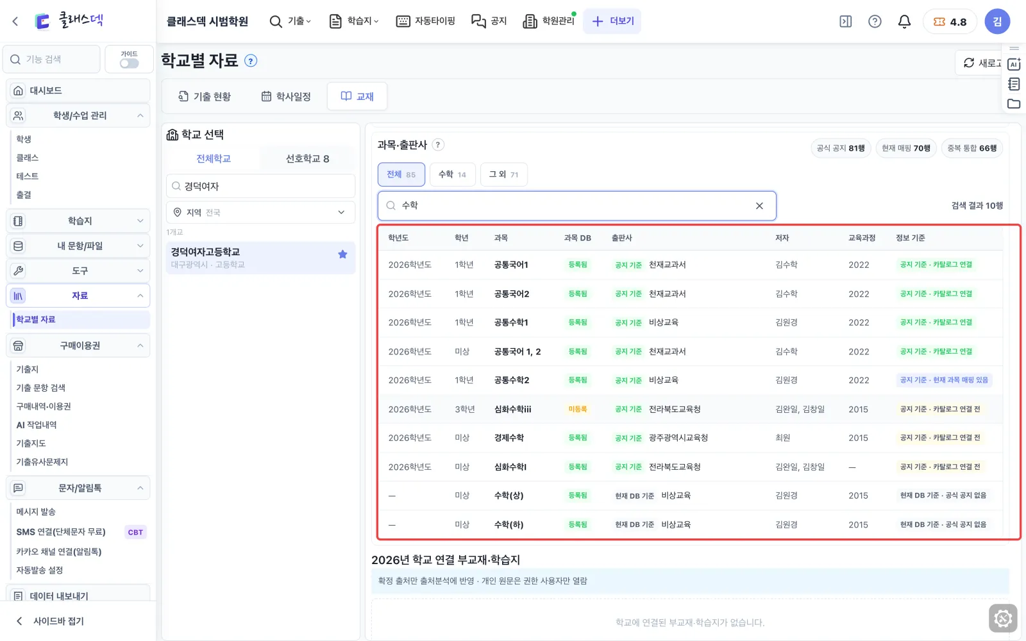The image size is (1026, 641).
Task: Collapse the 학생/수업 관리 sidebar section
Action: pos(78,115)
